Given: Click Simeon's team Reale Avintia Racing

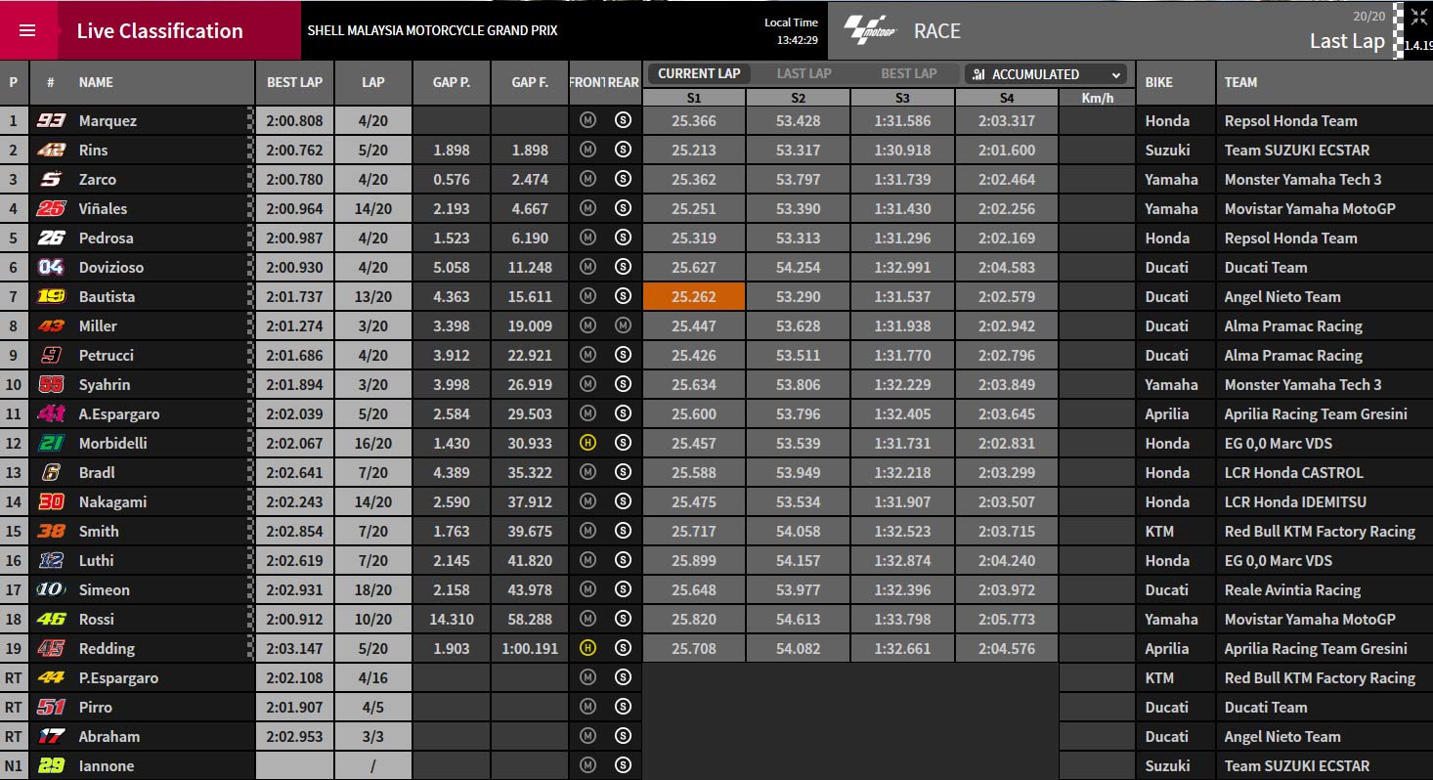Looking at the screenshot, I should tap(1292, 589).
